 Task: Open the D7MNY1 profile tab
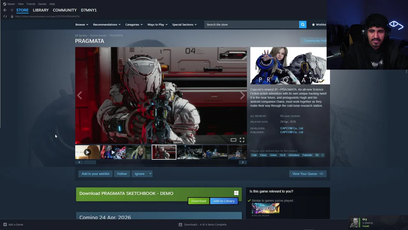pyautogui.click(x=89, y=10)
